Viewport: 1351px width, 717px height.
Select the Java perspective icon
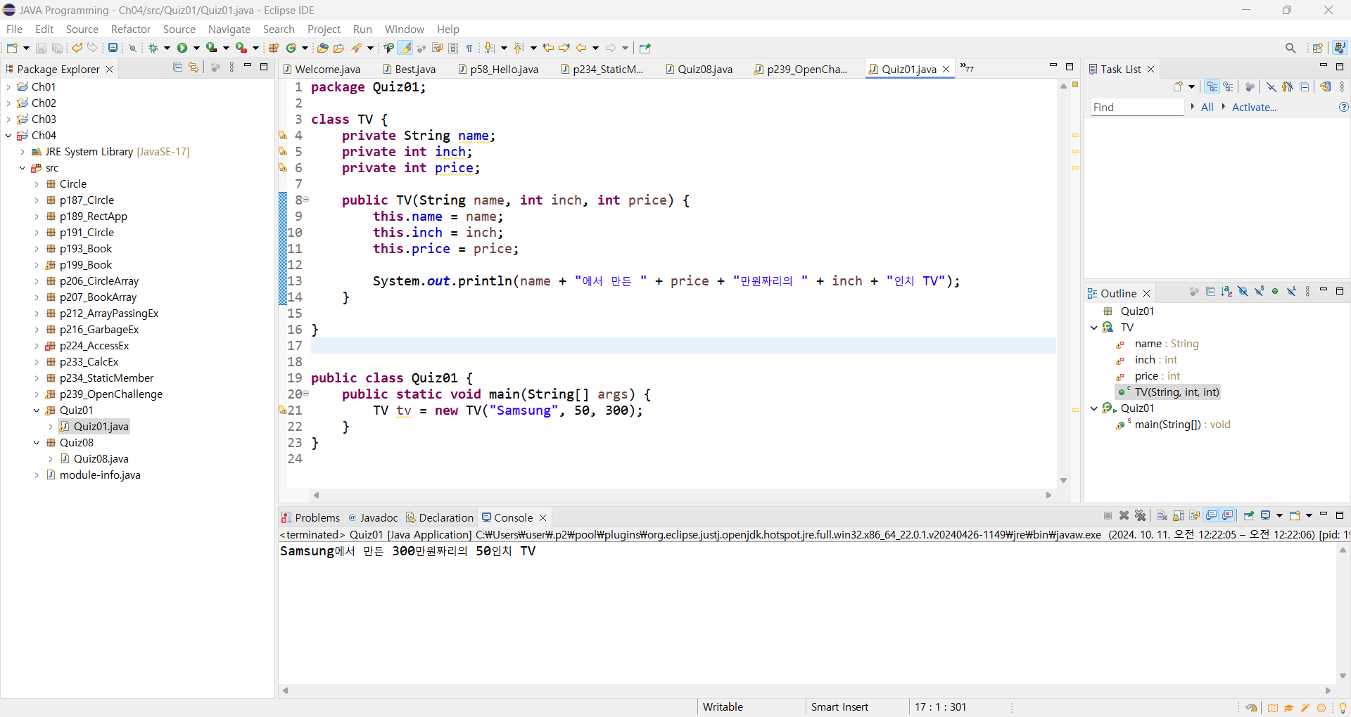coord(1340,48)
